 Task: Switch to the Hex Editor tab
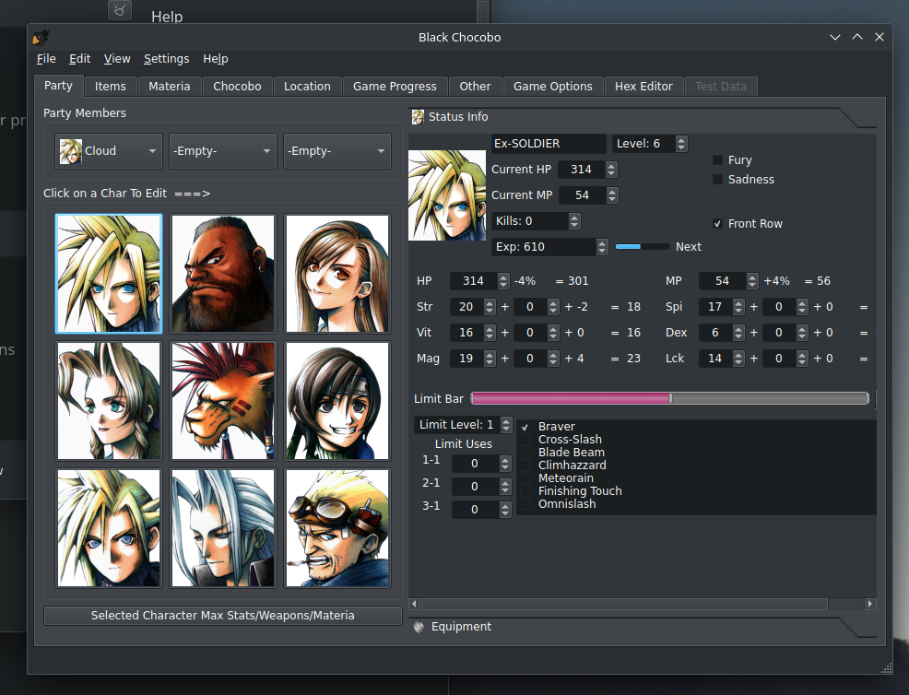click(643, 87)
